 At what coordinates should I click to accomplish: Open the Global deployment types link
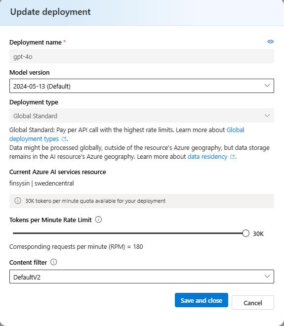tap(126, 135)
